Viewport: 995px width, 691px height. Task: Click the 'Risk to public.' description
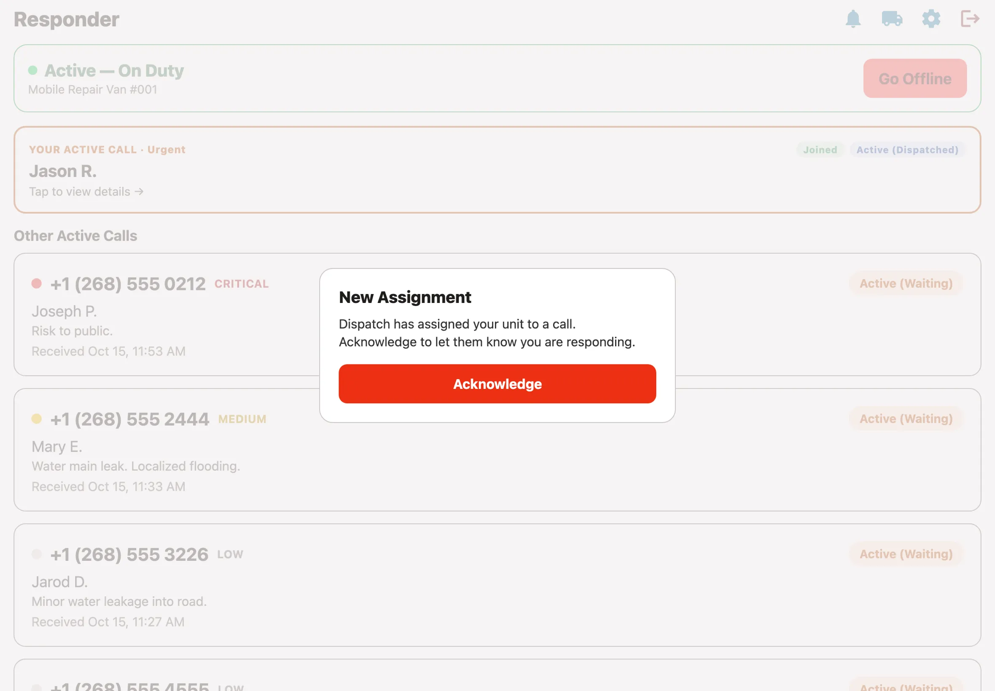click(x=72, y=331)
